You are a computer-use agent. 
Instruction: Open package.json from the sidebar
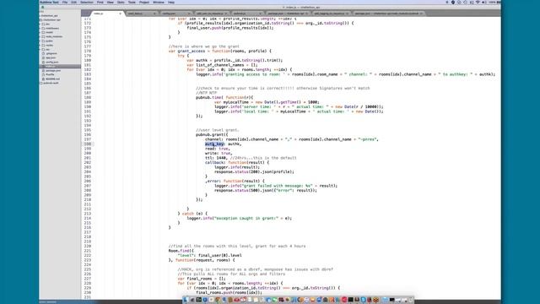[x=53, y=70]
